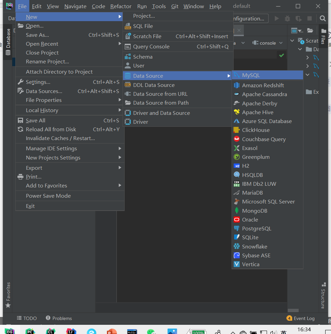The width and height of the screenshot is (331, 334).
Task: Click Problems in the status bar
Action: 62,318
